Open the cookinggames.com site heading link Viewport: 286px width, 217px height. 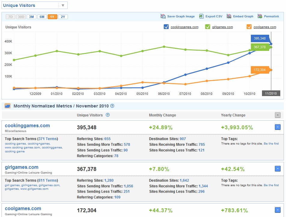(27, 126)
